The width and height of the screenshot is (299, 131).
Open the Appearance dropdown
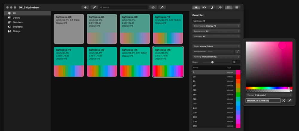(x=216, y=31)
